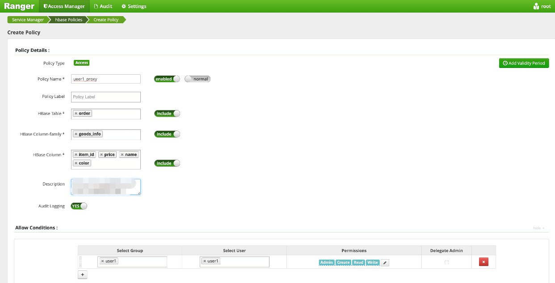555x283 pixels.
Task: Open the Audit tab
Action: (x=103, y=6)
